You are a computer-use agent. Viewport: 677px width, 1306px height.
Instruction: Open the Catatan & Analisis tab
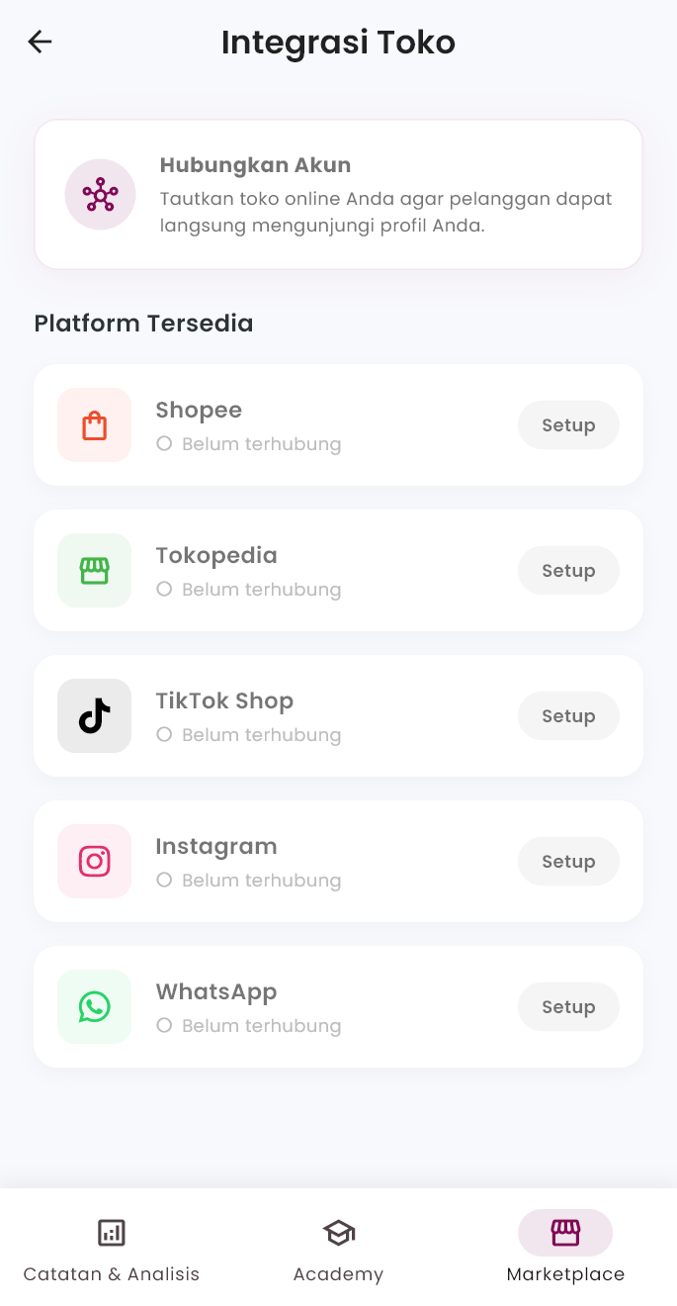tap(111, 1249)
